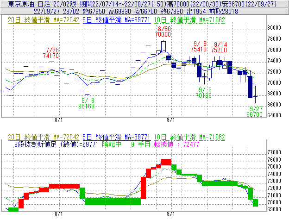
Task: Click the 7/28 74170 high annotation
Action: (51, 53)
